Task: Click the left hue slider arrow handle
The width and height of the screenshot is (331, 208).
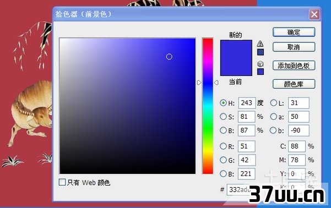Action: [199, 83]
